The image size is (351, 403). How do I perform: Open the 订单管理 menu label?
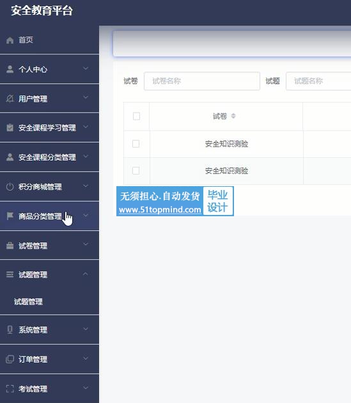tap(33, 360)
